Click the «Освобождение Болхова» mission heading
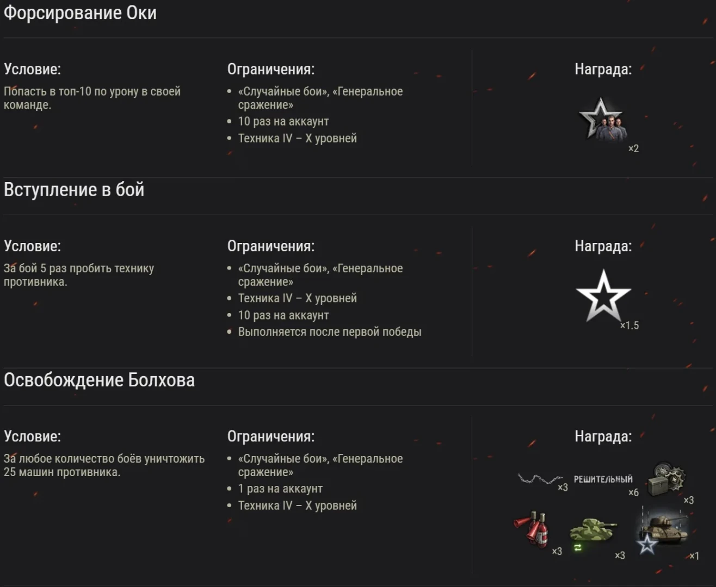716x587 pixels. point(99,380)
